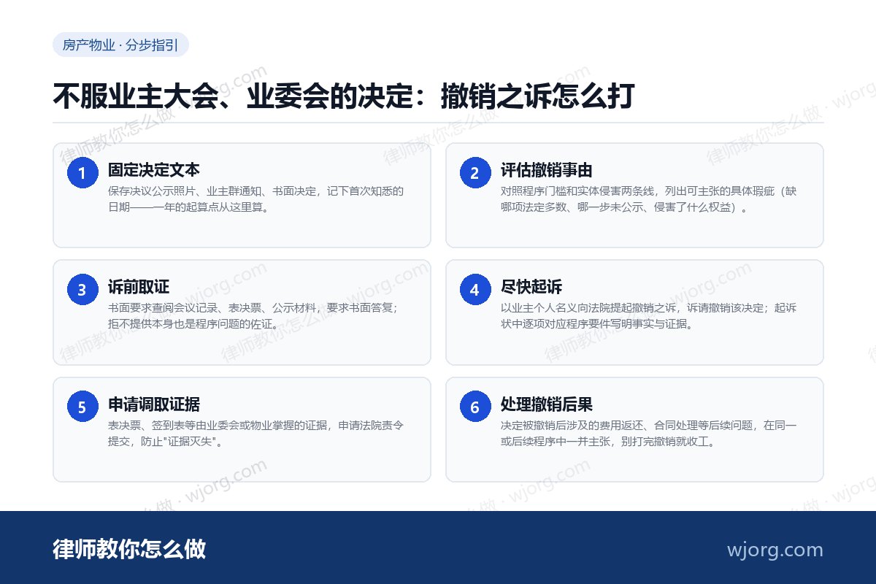Open the 固定决定文本 heading
The width and height of the screenshot is (876, 584).
pyautogui.click(x=154, y=170)
